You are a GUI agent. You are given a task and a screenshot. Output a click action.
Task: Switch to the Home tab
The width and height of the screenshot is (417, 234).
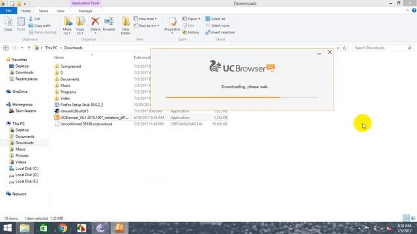click(x=26, y=11)
